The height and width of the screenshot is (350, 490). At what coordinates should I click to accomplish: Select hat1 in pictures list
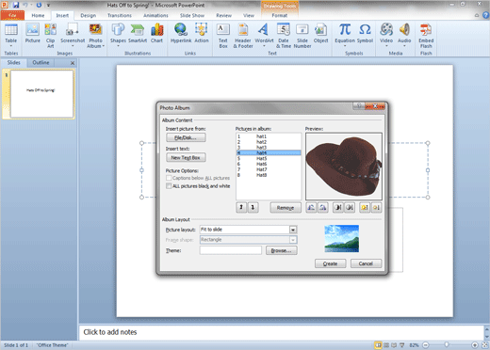[x=269, y=136]
